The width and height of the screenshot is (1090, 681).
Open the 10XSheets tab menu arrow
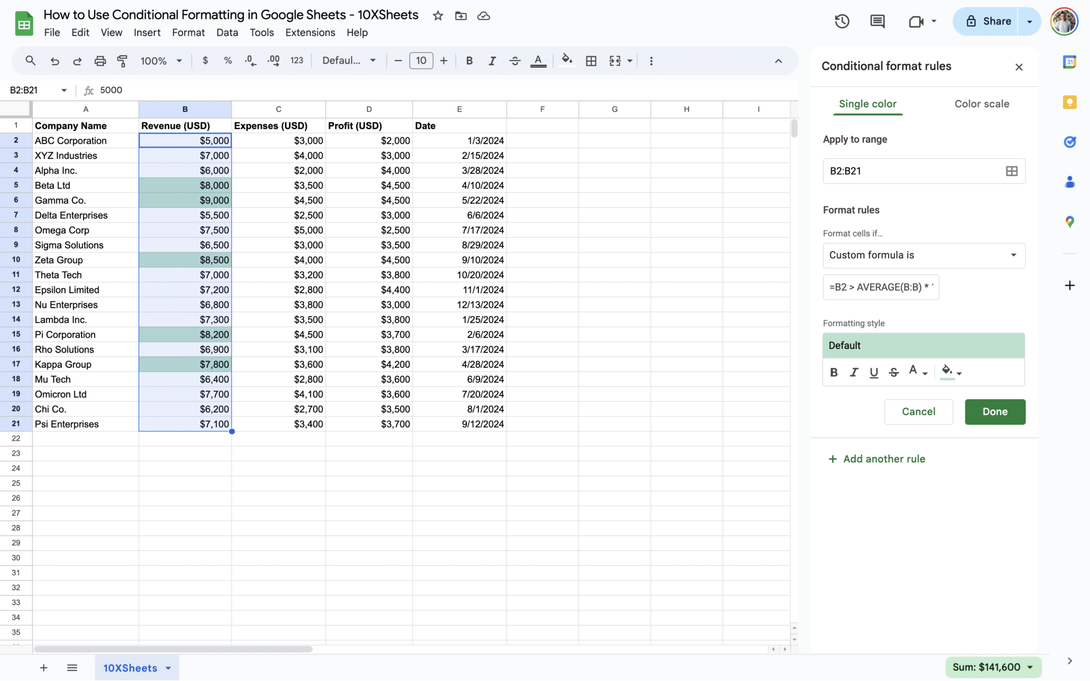[x=168, y=668]
